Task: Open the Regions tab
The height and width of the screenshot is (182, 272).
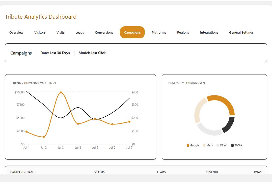Action: (183, 33)
